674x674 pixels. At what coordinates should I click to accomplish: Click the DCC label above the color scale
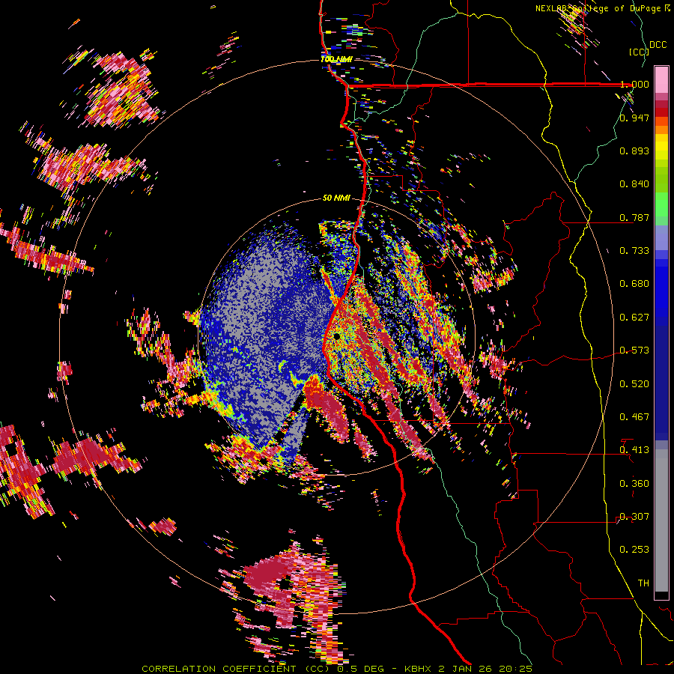click(x=658, y=45)
